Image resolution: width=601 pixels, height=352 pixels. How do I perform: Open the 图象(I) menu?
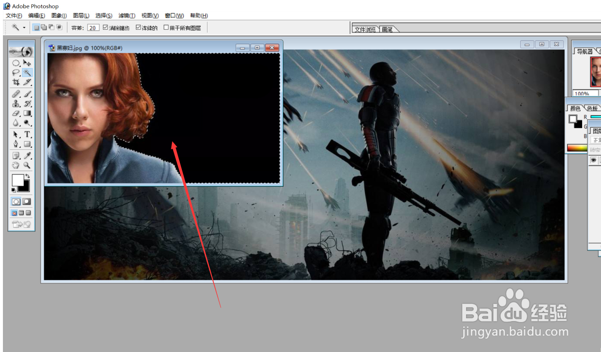coord(59,16)
